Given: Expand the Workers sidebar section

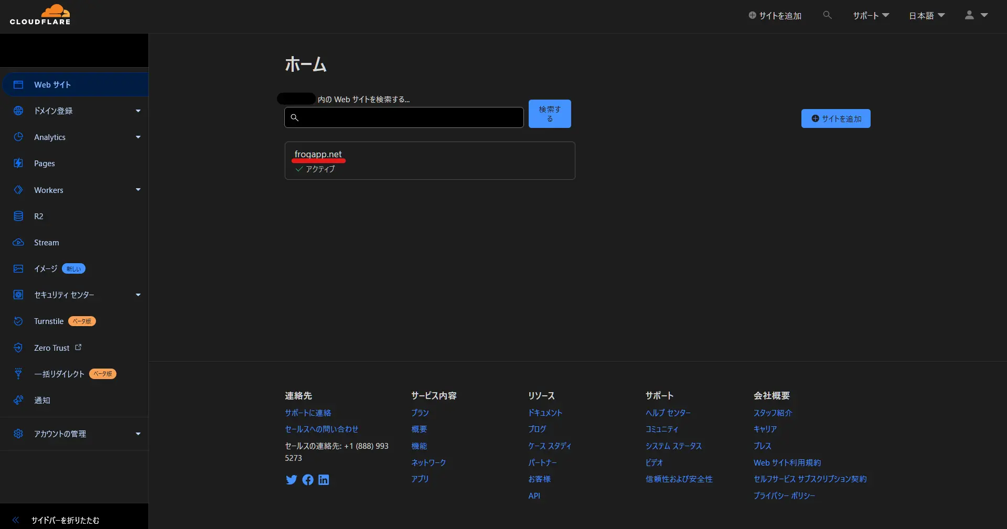Looking at the screenshot, I should (138, 190).
